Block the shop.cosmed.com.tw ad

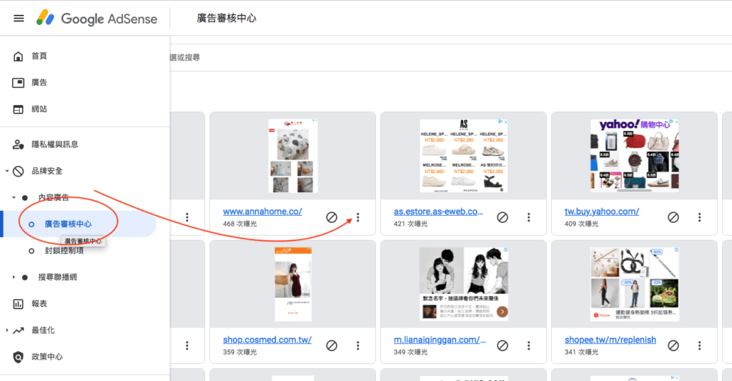coord(332,345)
